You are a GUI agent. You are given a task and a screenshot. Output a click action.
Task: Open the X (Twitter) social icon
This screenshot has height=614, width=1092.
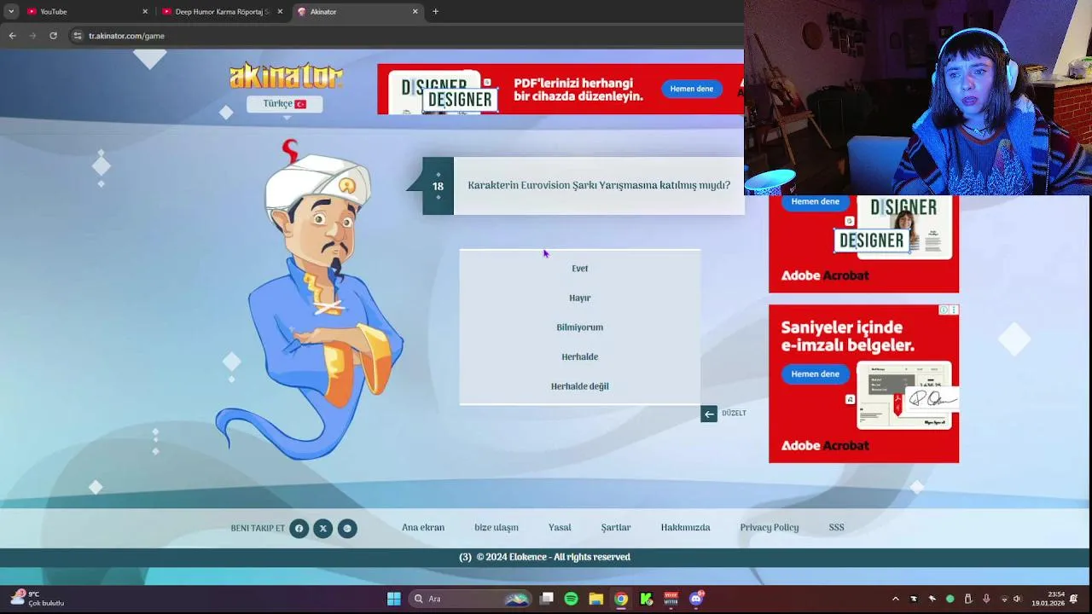click(322, 529)
